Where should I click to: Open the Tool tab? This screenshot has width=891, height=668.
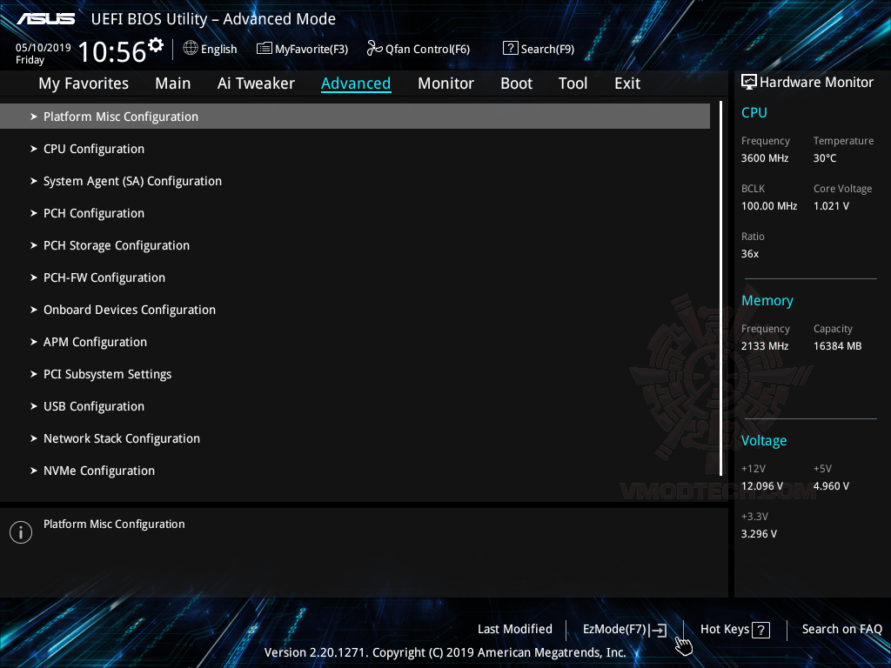pos(573,83)
